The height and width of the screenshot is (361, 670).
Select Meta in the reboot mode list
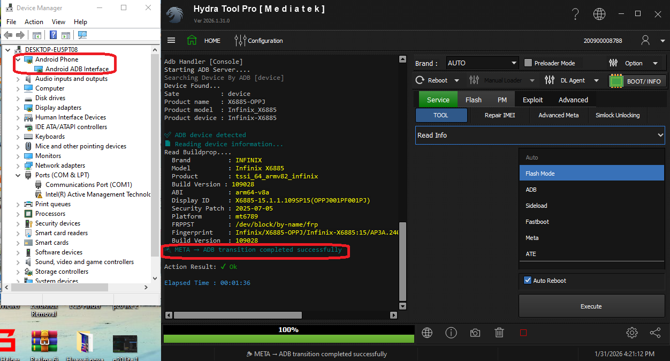pos(592,238)
